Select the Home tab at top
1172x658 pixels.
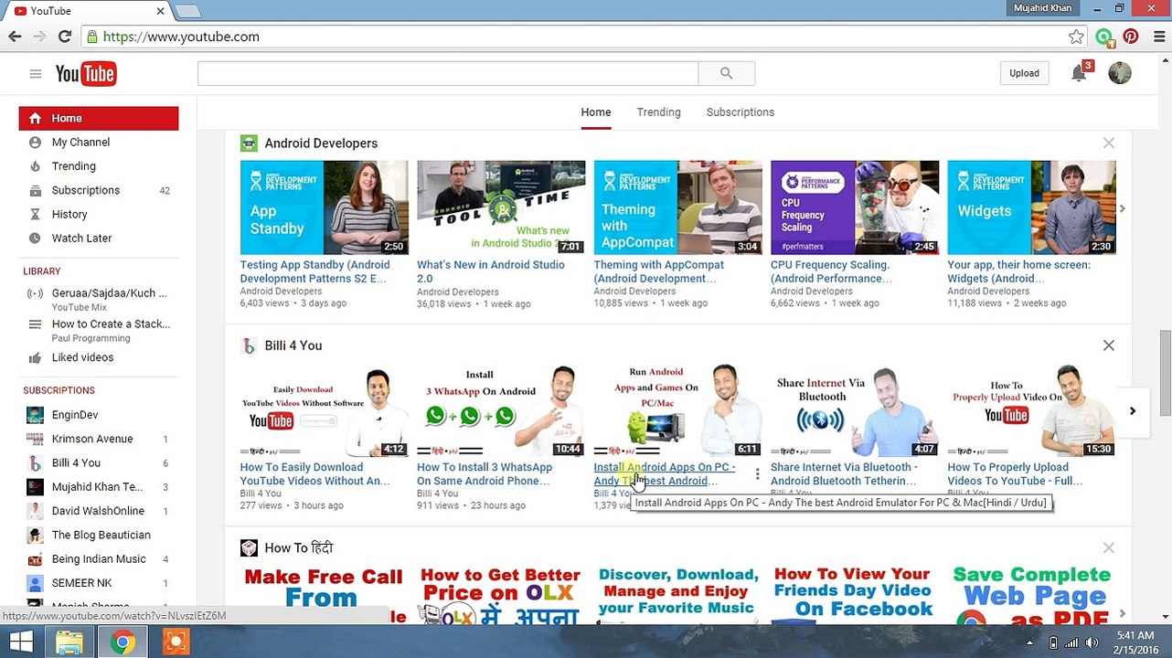pyautogui.click(x=595, y=112)
